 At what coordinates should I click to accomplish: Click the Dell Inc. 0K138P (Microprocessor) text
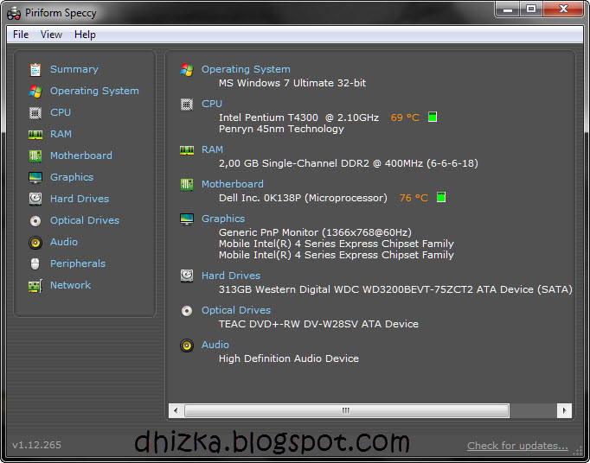click(303, 198)
